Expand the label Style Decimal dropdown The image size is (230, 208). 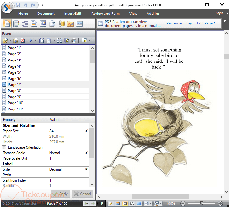coord(86,169)
